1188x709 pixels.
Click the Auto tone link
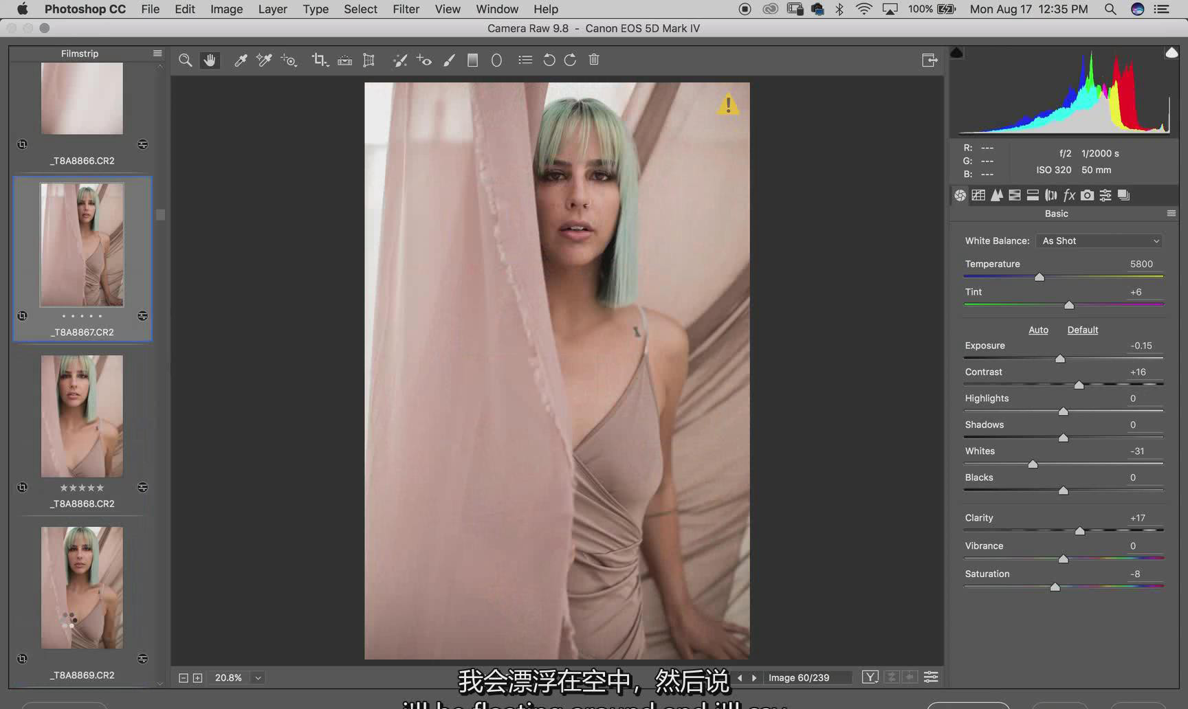pyautogui.click(x=1038, y=330)
